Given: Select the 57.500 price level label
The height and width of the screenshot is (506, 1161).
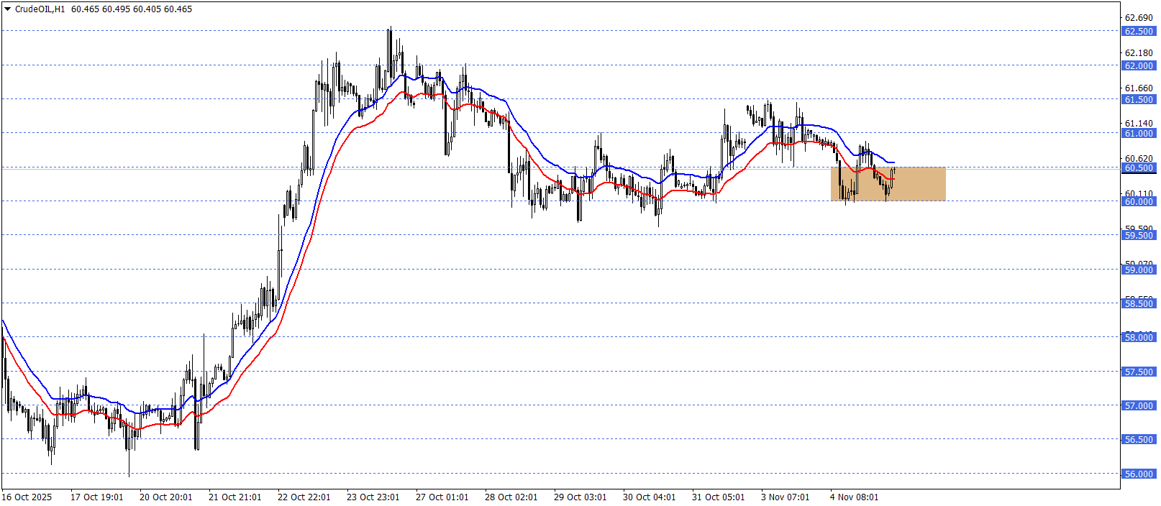Looking at the screenshot, I should point(1138,372).
